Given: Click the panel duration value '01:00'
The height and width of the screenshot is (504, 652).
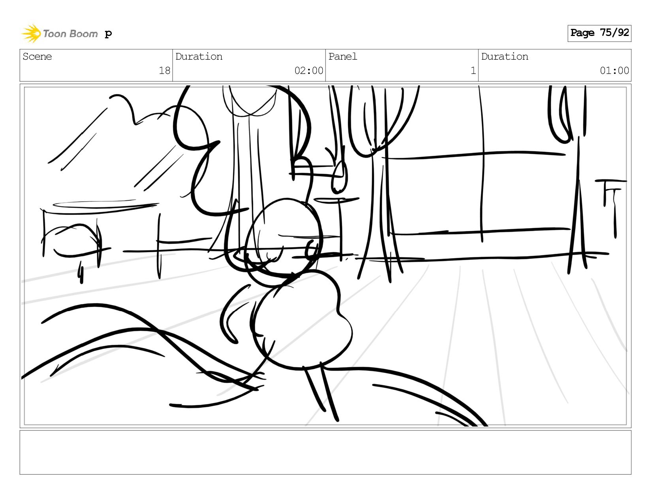Looking at the screenshot, I should pyautogui.click(x=614, y=71).
